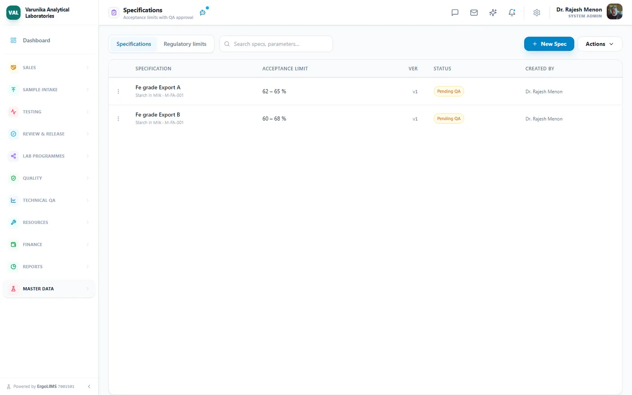Open the chat messages icon in header
Viewport: 632px width, 395px height.
tap(455, 13)
